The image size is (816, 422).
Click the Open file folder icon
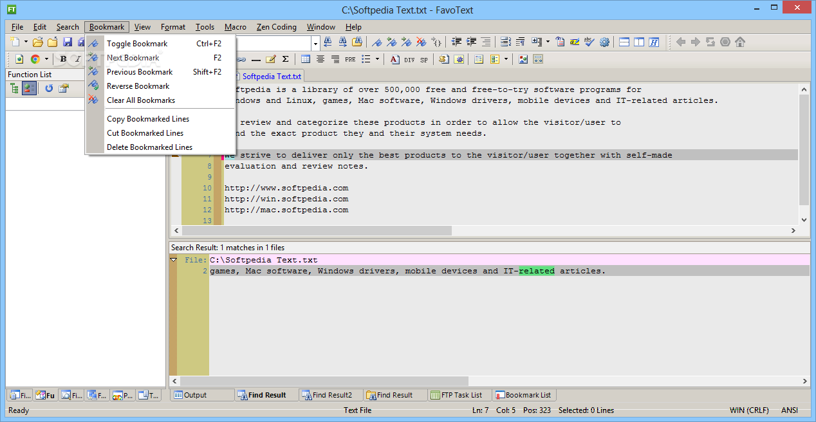pyautogui.click(x=37, y=42)
